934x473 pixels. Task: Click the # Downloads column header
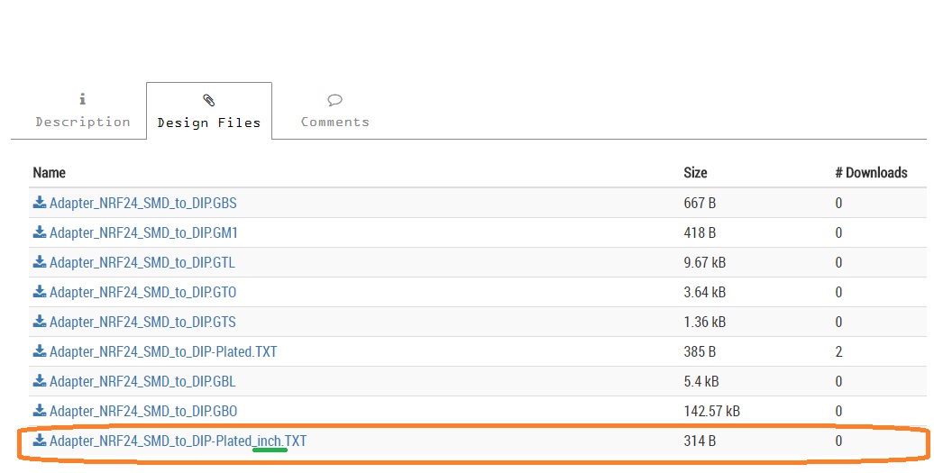(871, 172)
